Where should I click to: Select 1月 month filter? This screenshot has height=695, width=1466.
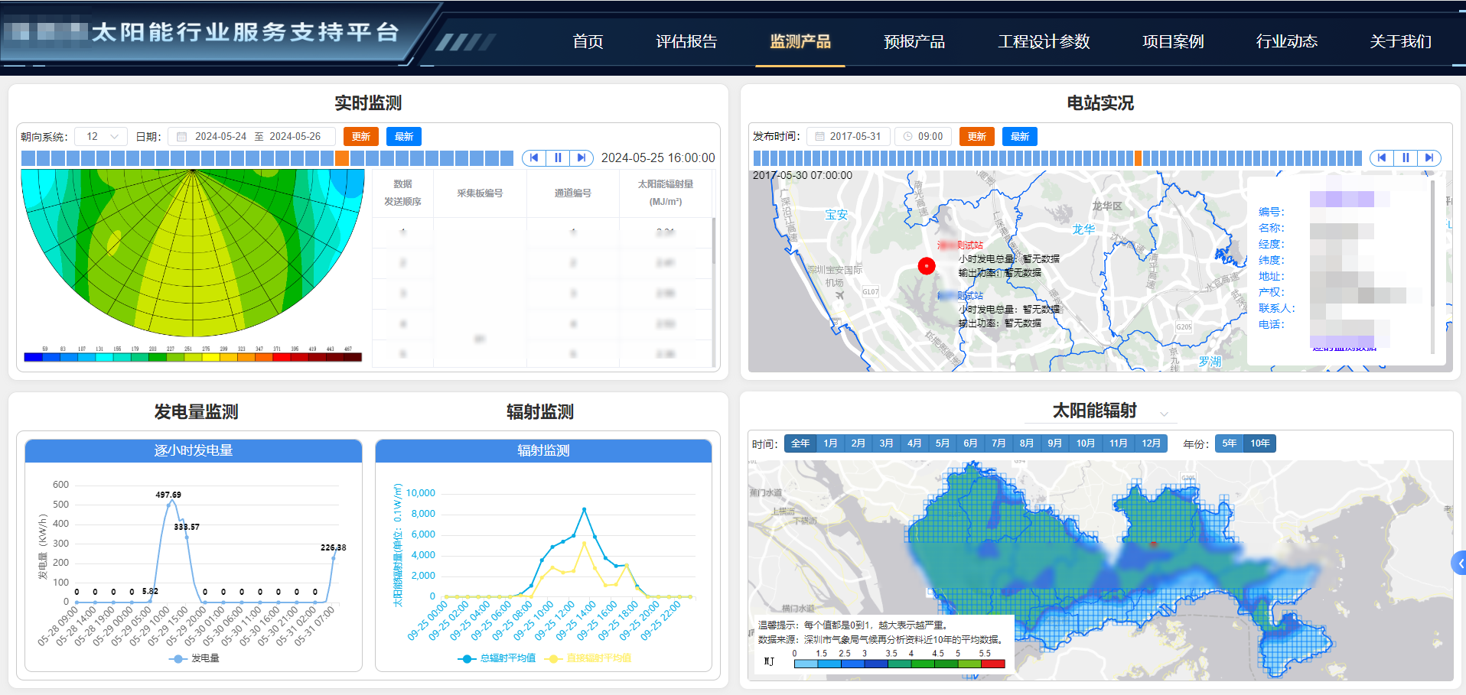pyautogui.click(x=830, y=443)
